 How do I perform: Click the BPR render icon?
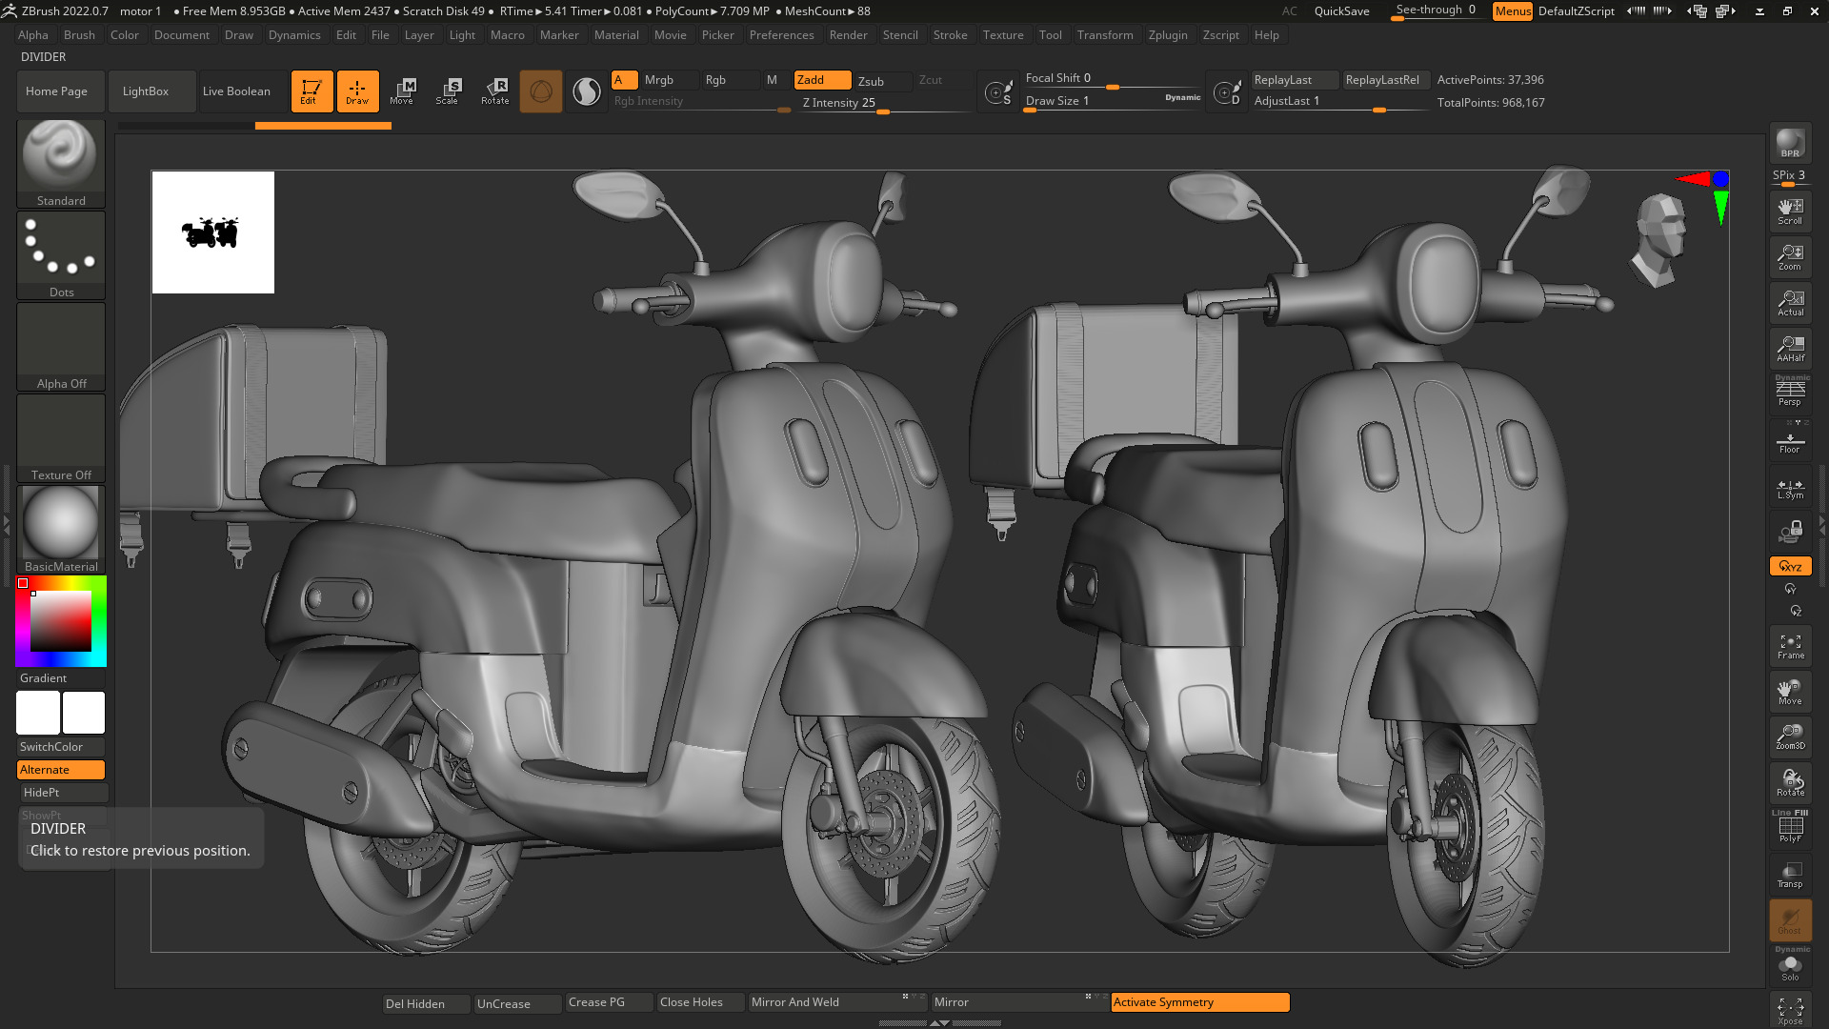click(1791, 143)
